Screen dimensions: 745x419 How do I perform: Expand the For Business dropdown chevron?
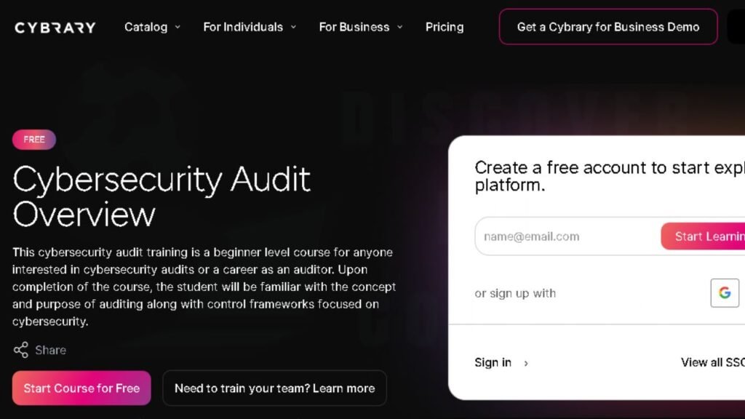(400, 27)
